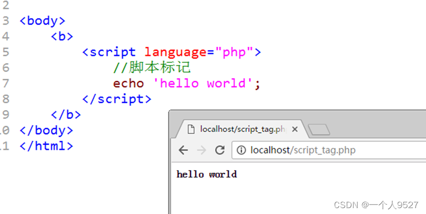Click line number 5 in the gutter
426x214 pixels.
6,52
